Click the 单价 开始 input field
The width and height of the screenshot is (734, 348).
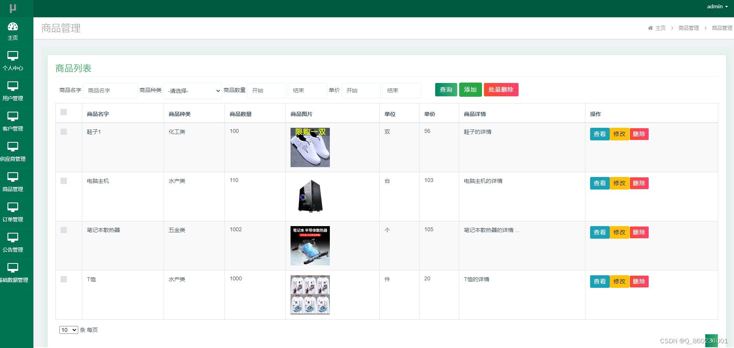click(361, 90)
